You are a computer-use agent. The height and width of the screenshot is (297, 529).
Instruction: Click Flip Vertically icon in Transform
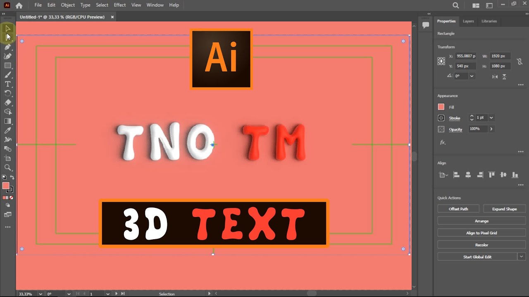[x=505, y=76]
